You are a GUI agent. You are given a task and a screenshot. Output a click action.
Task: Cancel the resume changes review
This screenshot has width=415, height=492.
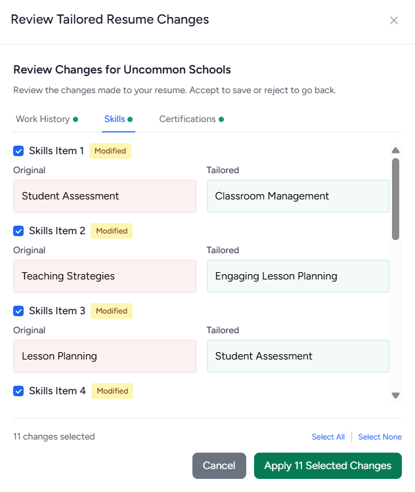[219, 466]
